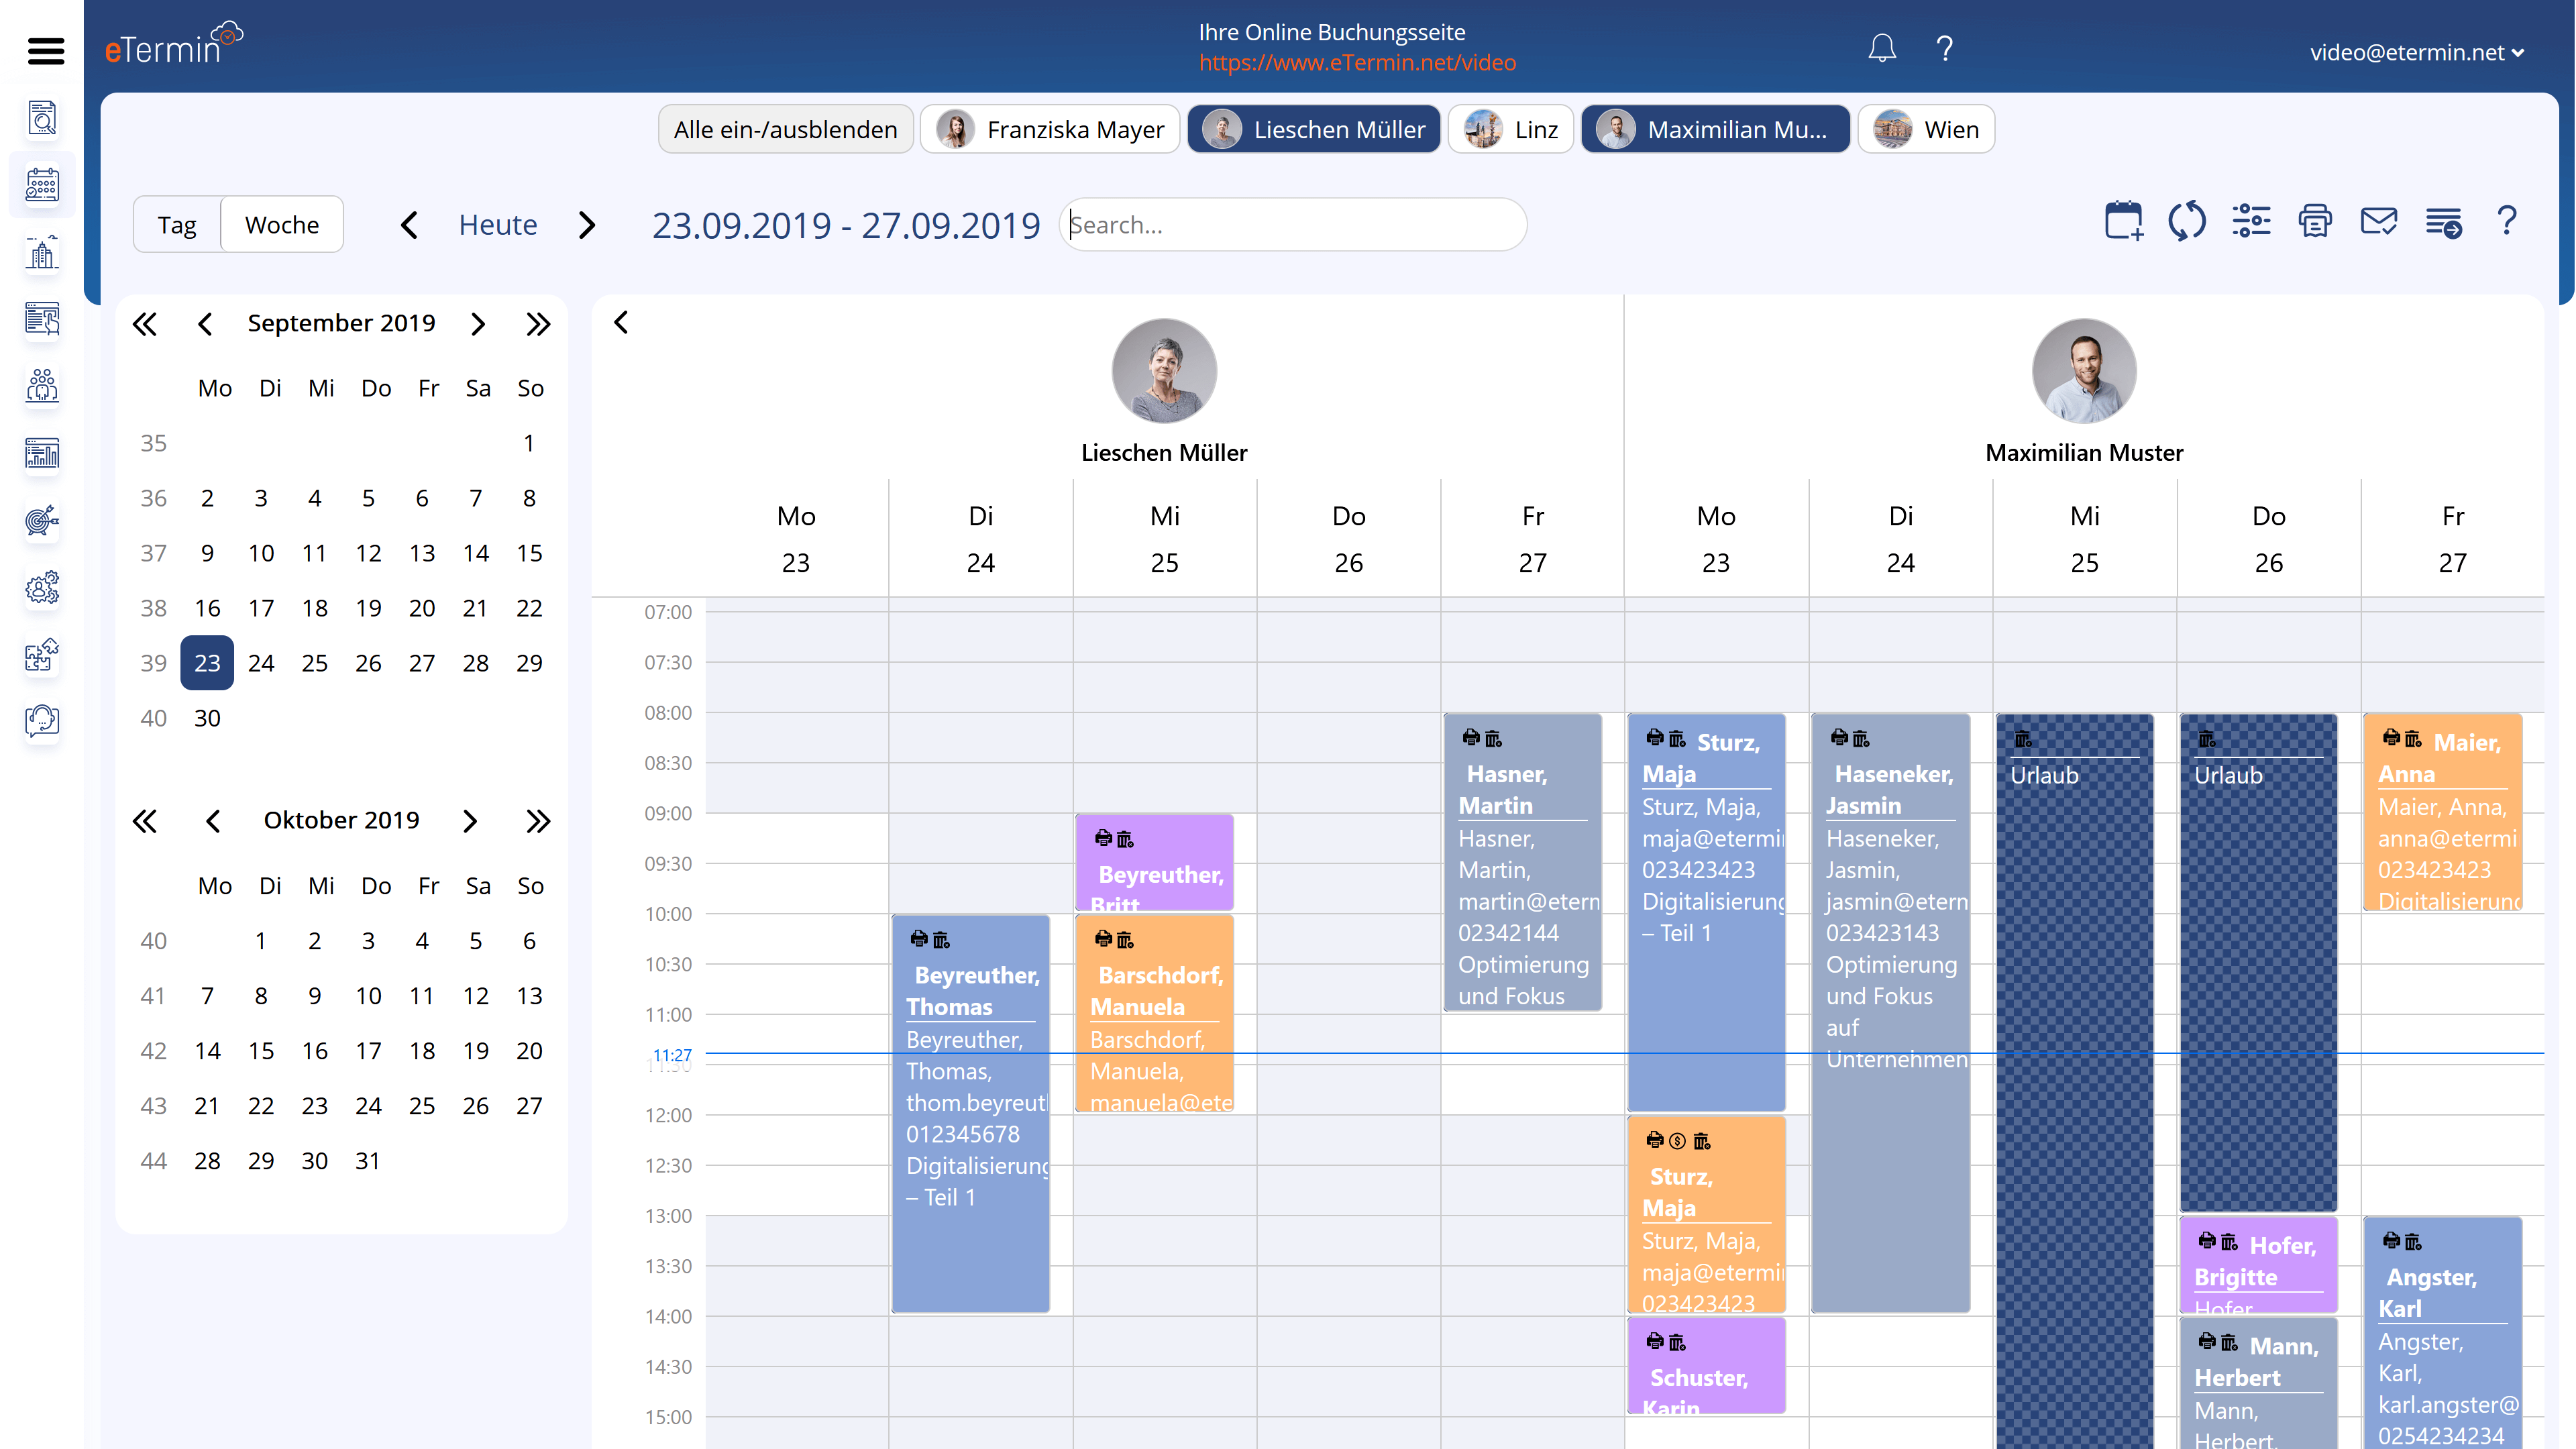Print the calendar with printer icon

(x=2315, y=221)
